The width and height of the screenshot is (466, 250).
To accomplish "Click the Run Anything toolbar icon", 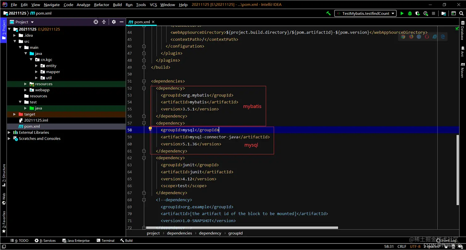I will point(453,13).
